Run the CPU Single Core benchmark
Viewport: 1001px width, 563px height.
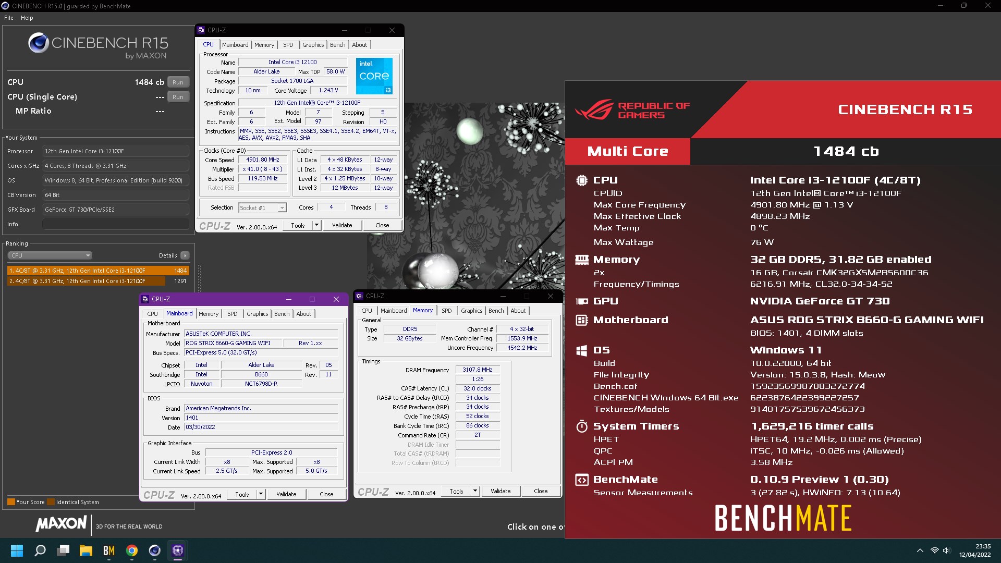pyautogui.click(x=178, y=97)
